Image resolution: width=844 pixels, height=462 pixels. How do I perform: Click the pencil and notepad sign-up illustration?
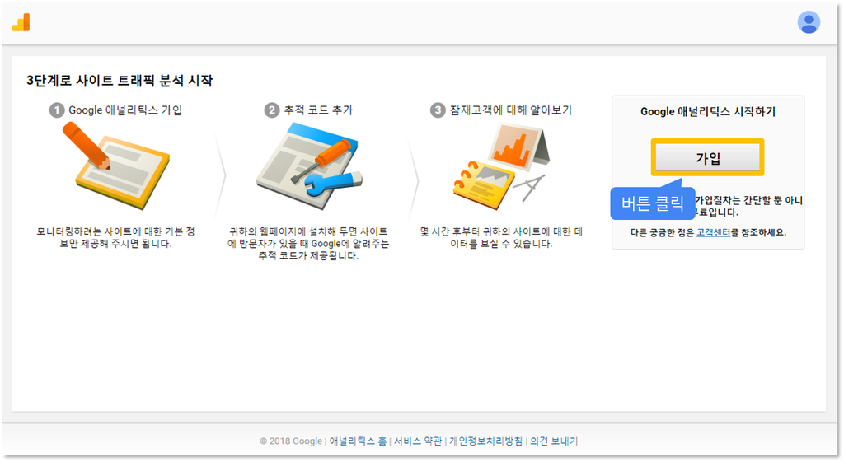[115, 165]
